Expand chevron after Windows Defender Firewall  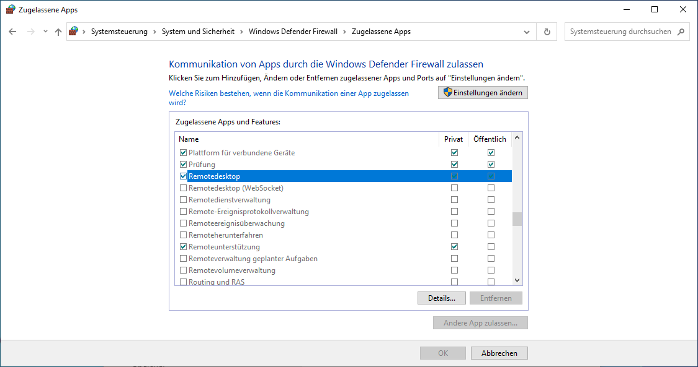coord(345,32)
